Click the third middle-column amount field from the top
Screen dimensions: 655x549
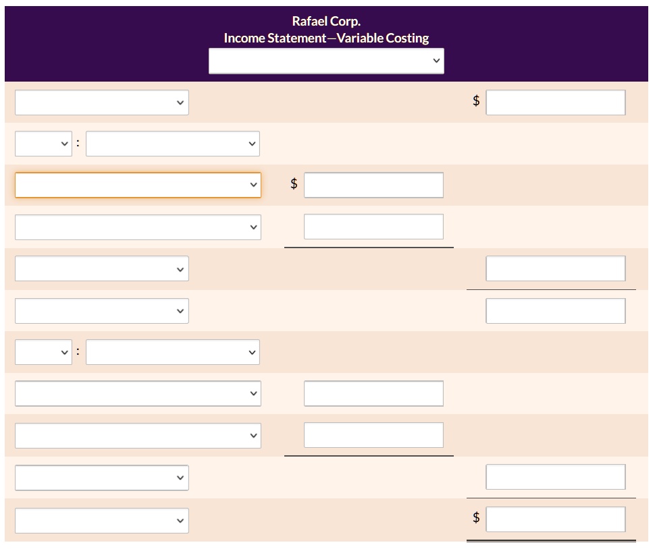[x=373, y=393]
